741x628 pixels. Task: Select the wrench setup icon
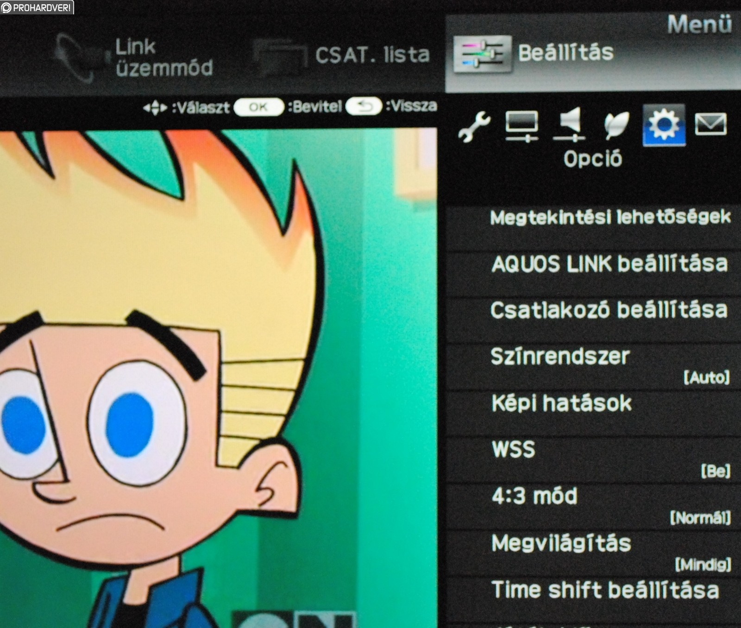(474, 126)
